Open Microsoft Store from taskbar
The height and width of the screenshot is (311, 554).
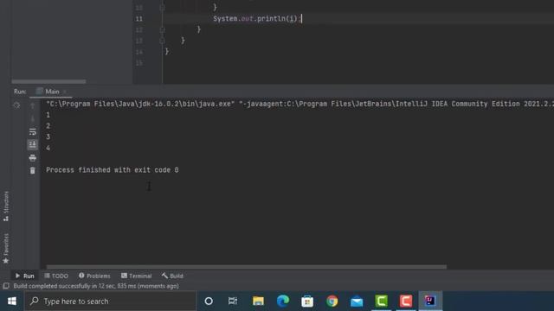(x=307, y=301)
